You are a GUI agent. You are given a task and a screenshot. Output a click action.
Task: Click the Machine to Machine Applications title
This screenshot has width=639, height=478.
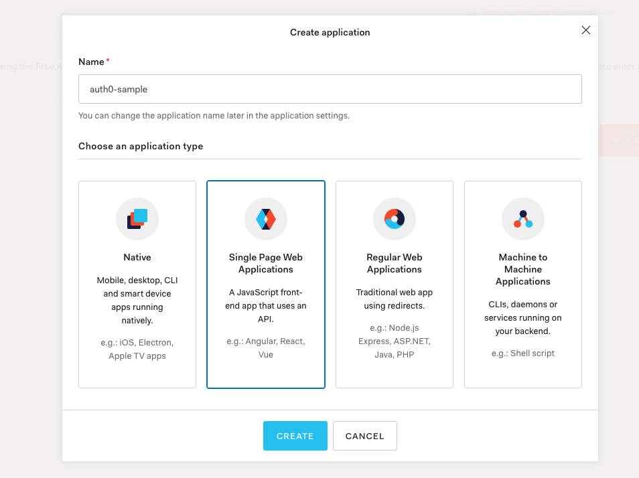point(523,269)
